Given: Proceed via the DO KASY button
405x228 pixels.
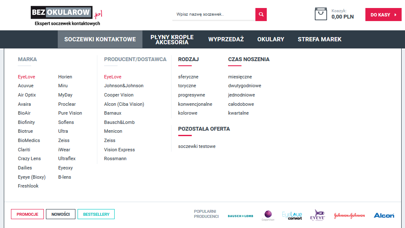Looking at the screenshot, I should click(384, 15).
